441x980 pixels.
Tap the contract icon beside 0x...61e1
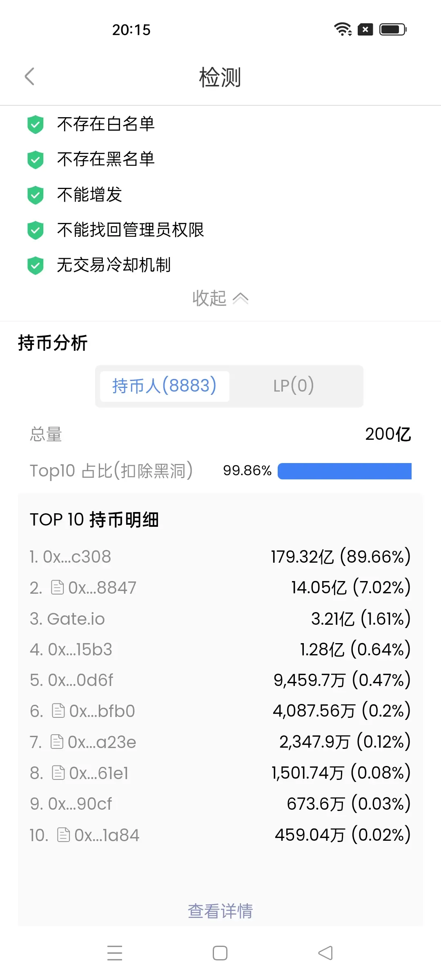click(x=58, y=773)
